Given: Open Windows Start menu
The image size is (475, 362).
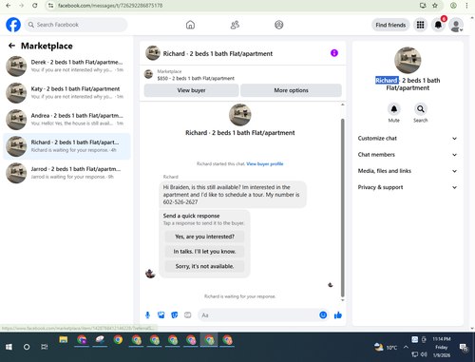Looking at the screenshot, I should click(9, 347).
